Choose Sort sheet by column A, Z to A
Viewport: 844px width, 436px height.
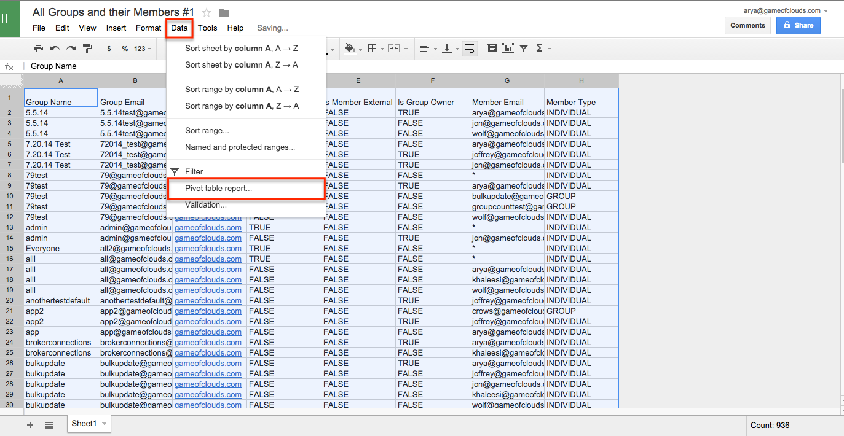point(246,64)
